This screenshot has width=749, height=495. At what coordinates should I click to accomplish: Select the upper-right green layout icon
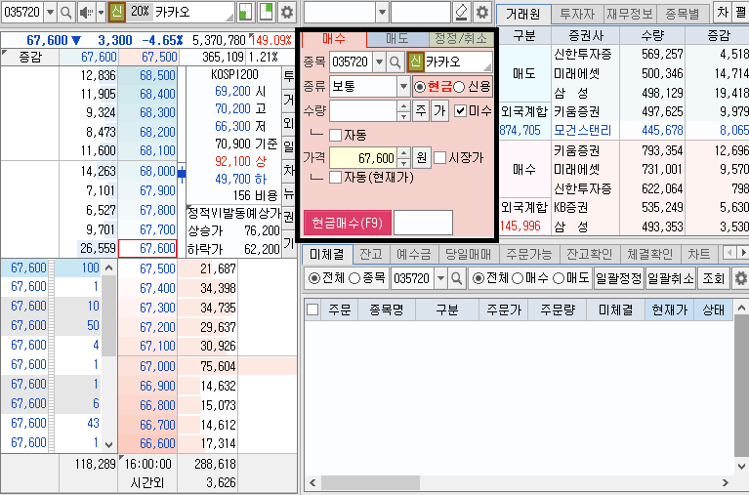click(x=265, y=13)
